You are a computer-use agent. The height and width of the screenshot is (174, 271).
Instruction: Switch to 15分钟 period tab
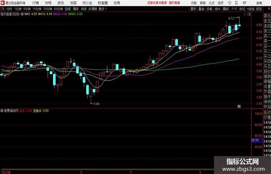(x=37, y=9)
